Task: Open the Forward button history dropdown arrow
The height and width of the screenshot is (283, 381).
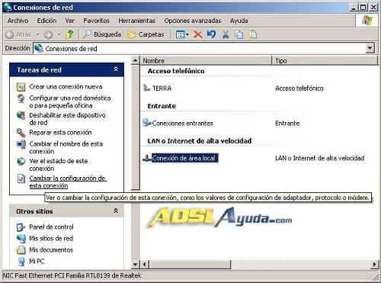Action: 59,34
